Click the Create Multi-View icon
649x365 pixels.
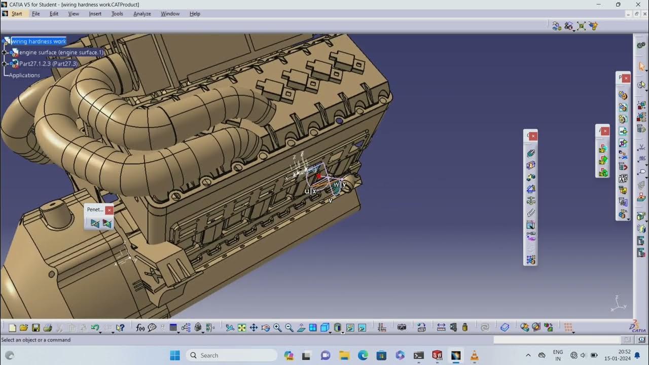tap(313, 328)
